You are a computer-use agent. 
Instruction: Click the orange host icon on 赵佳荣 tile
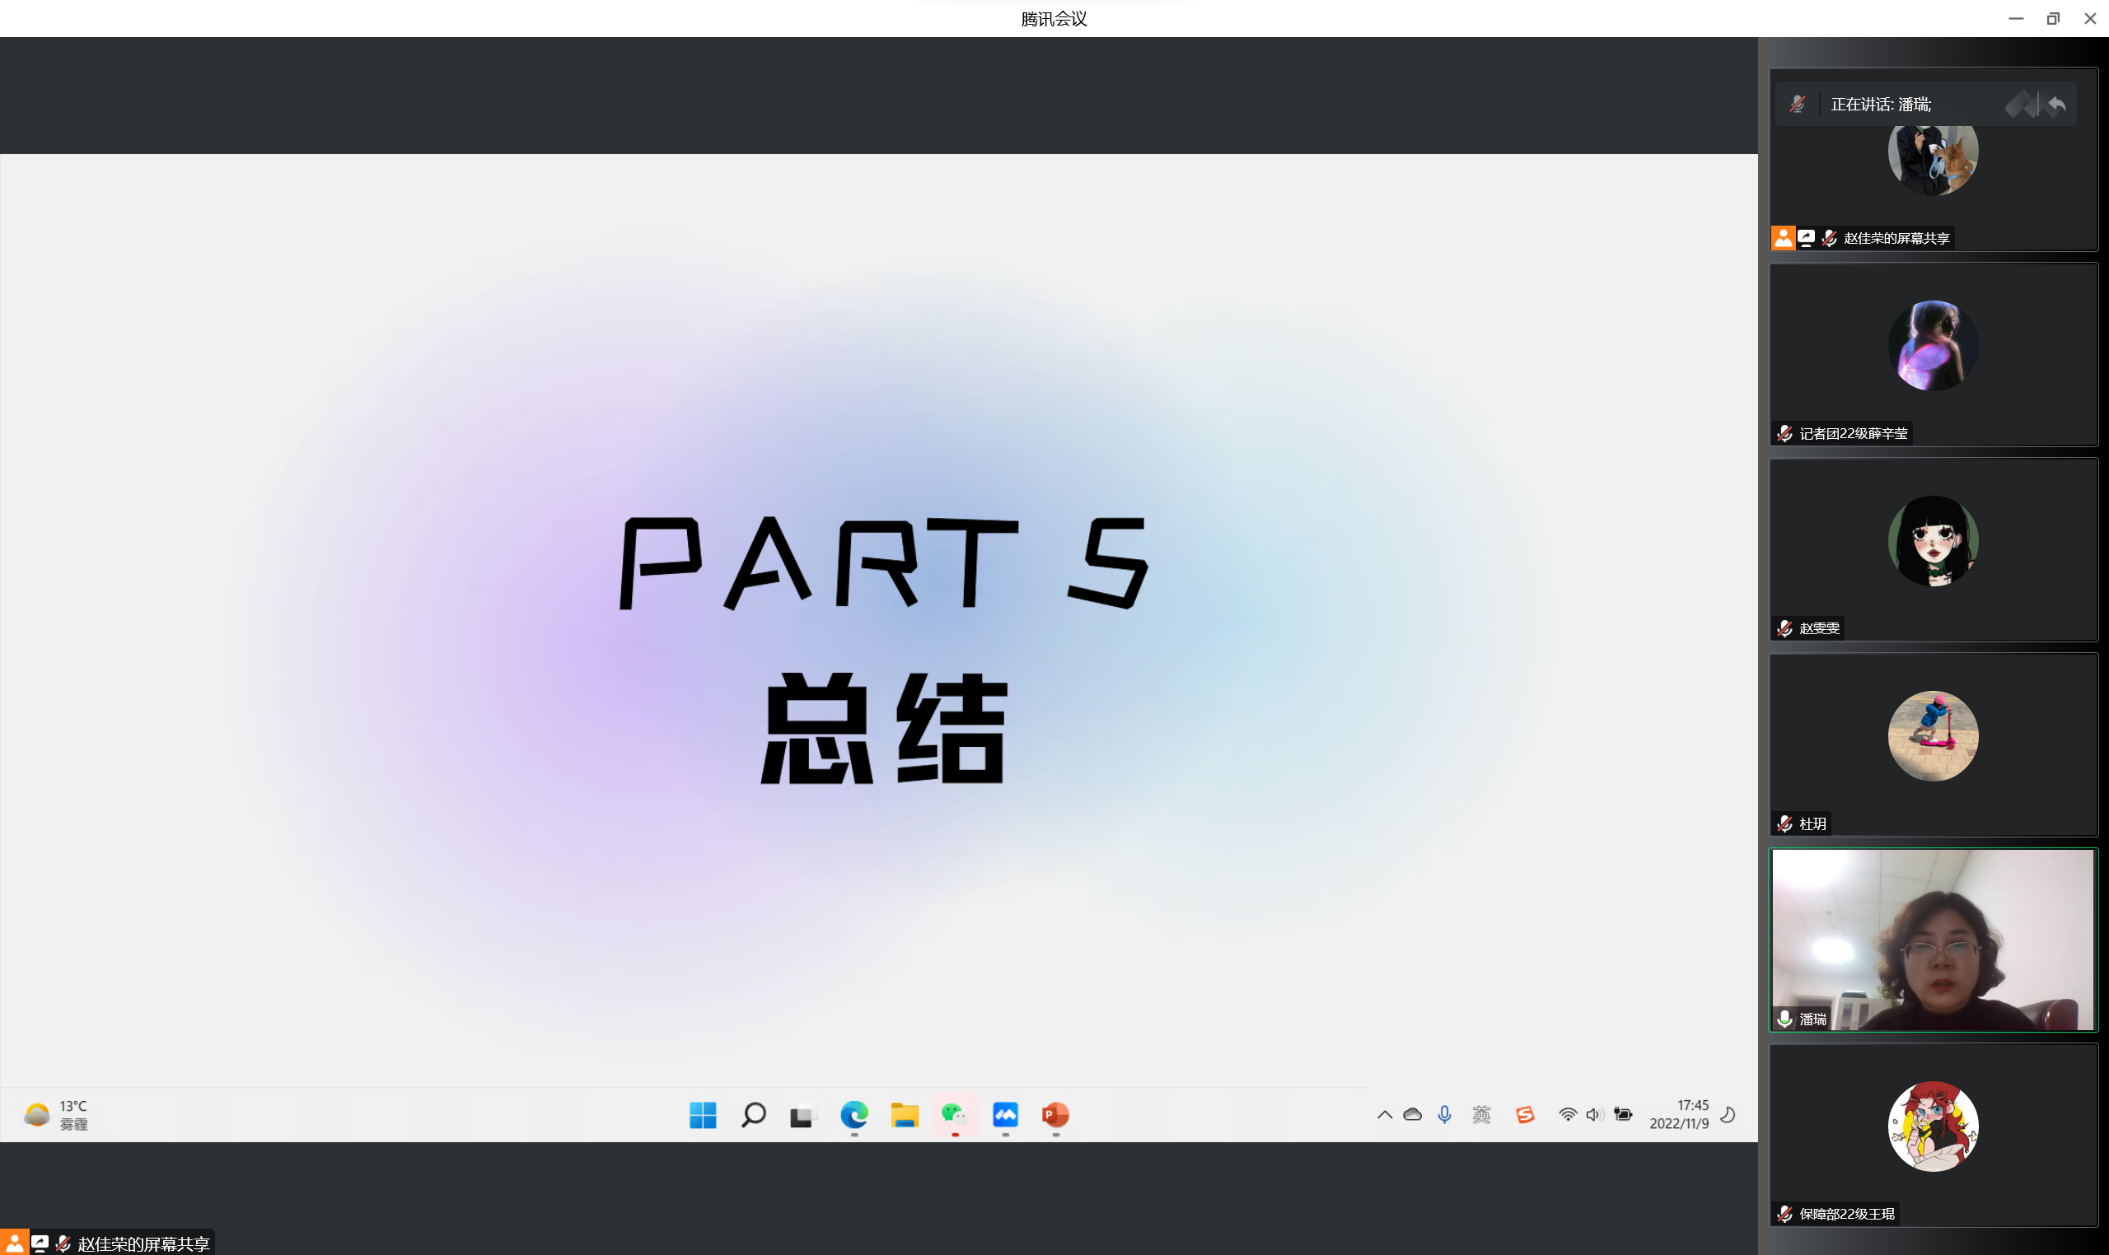tap(1784, 238)
